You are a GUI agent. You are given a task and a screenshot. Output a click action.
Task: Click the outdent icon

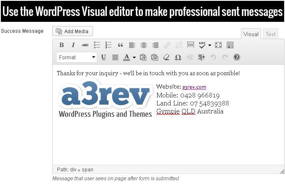[190, 57]
